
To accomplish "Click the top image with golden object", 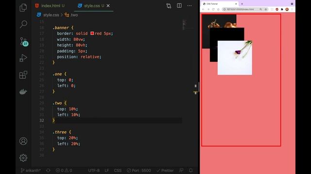I will [219, 21].
